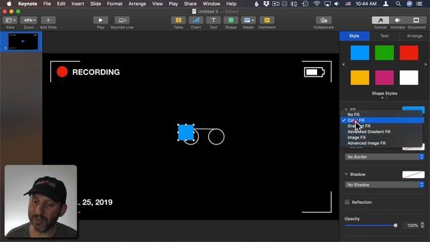
Task: Insert a Table from toolbar
Action: pos(178,20)
